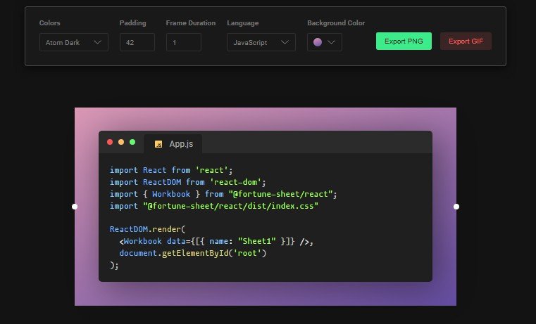Select the App.js tab
The image size is (536, 324).
click(x=173, y=144)
